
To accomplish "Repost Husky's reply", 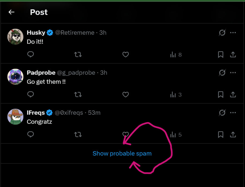I will [x=78, y=54].
